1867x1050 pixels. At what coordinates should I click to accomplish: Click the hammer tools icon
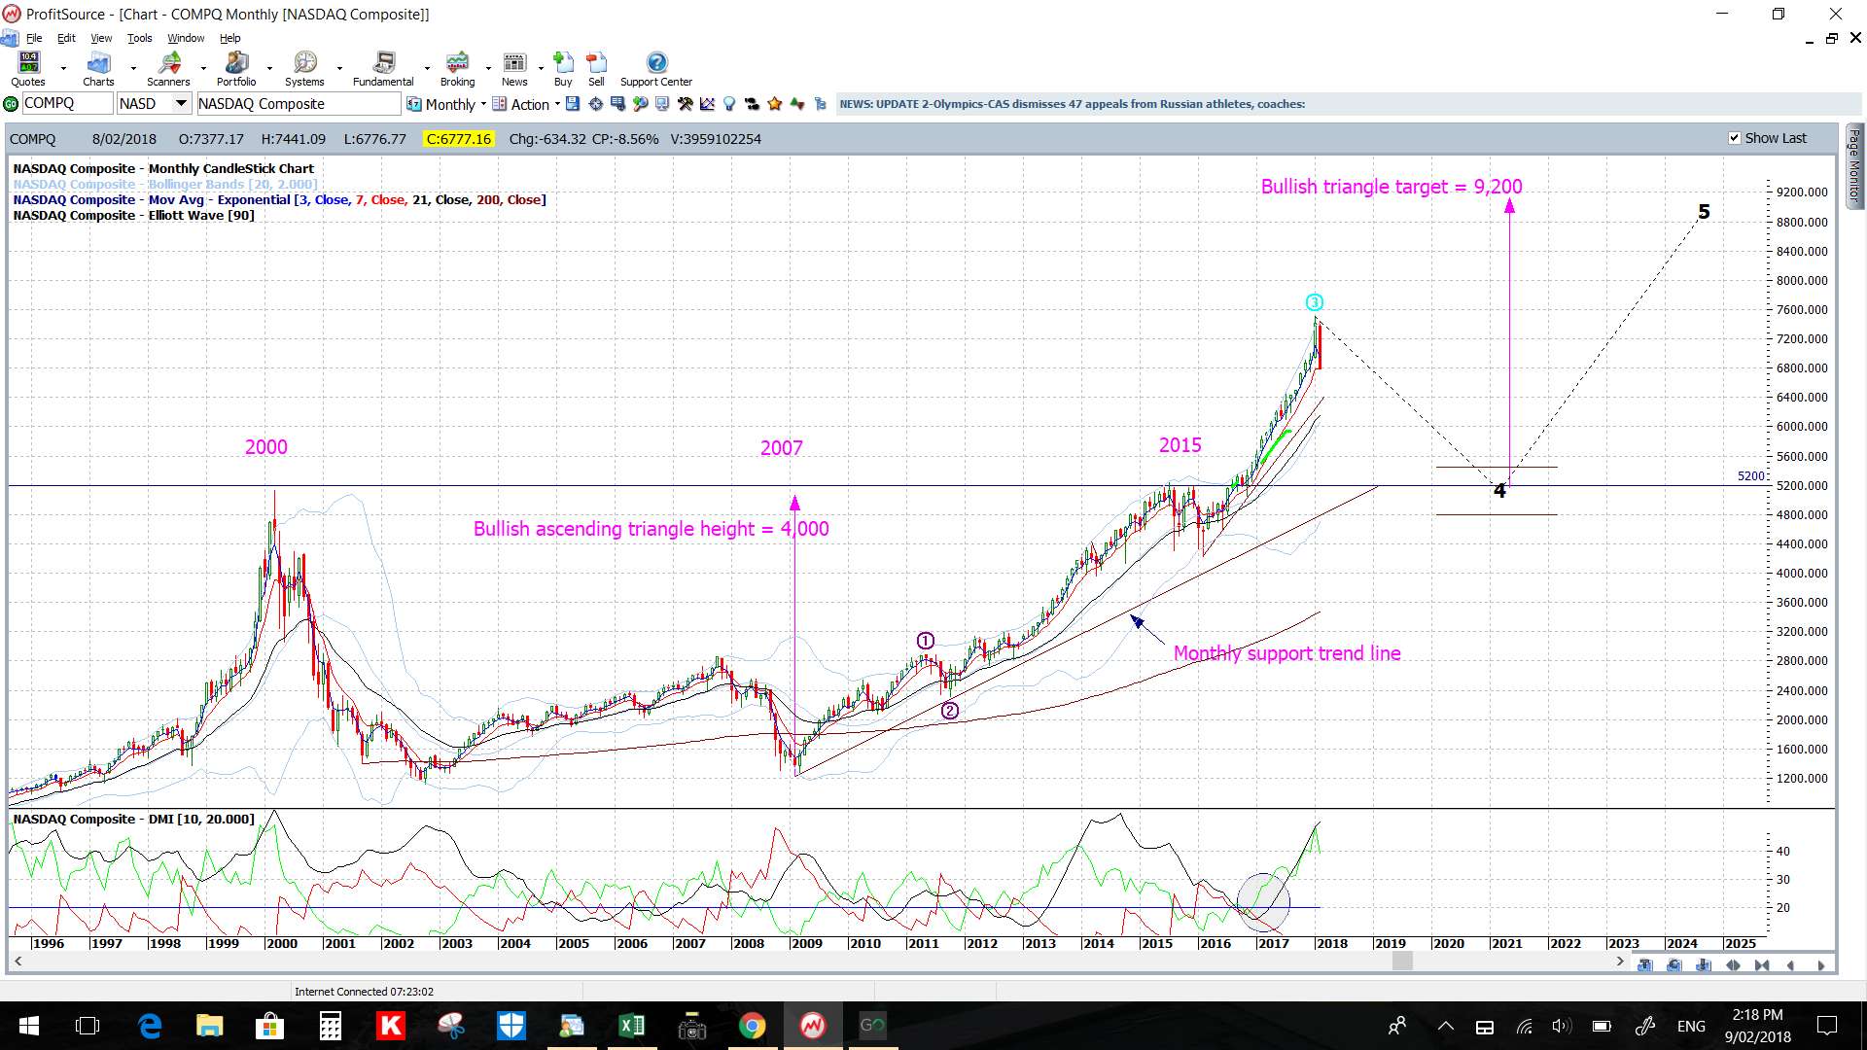pyautogui.click(x=686, y=104)
